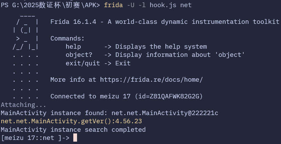Click 'MainActivity instance search completed' line
Screen dimensions: 281x144
73,130
